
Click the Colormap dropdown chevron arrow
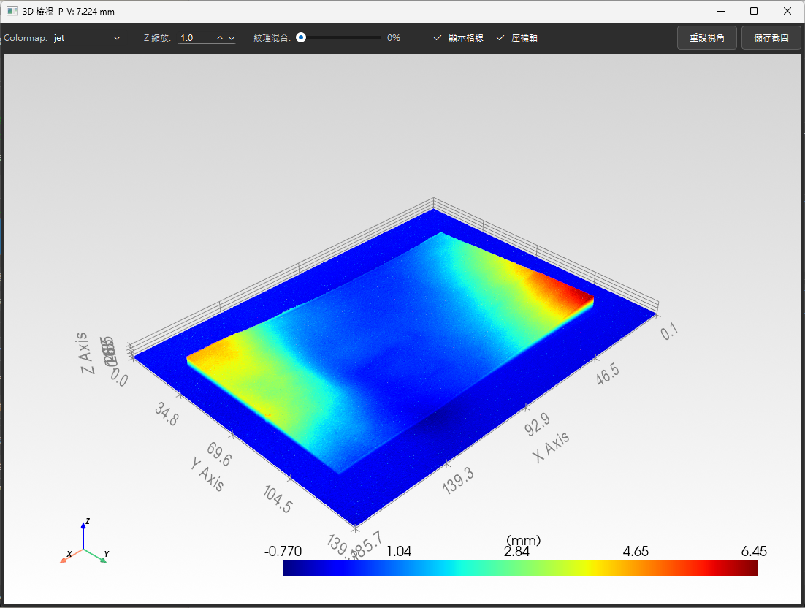(117, 38)
